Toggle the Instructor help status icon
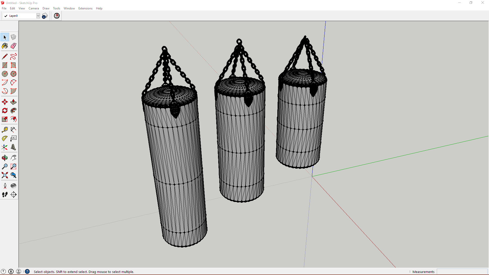Image resolution: width=489 pixels, height=275 pixels. pos(27,271)
